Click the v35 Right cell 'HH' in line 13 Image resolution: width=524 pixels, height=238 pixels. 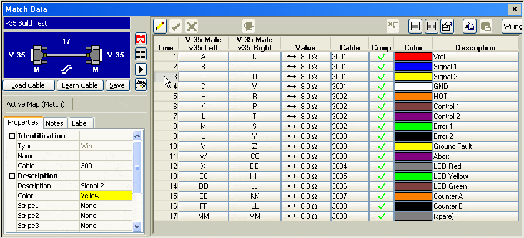[x=255, y=176]
